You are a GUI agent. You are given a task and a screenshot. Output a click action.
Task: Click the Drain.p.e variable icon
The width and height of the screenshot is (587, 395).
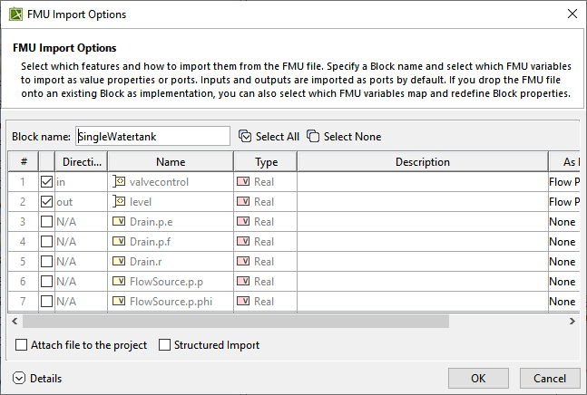click(x=119, y=222)
